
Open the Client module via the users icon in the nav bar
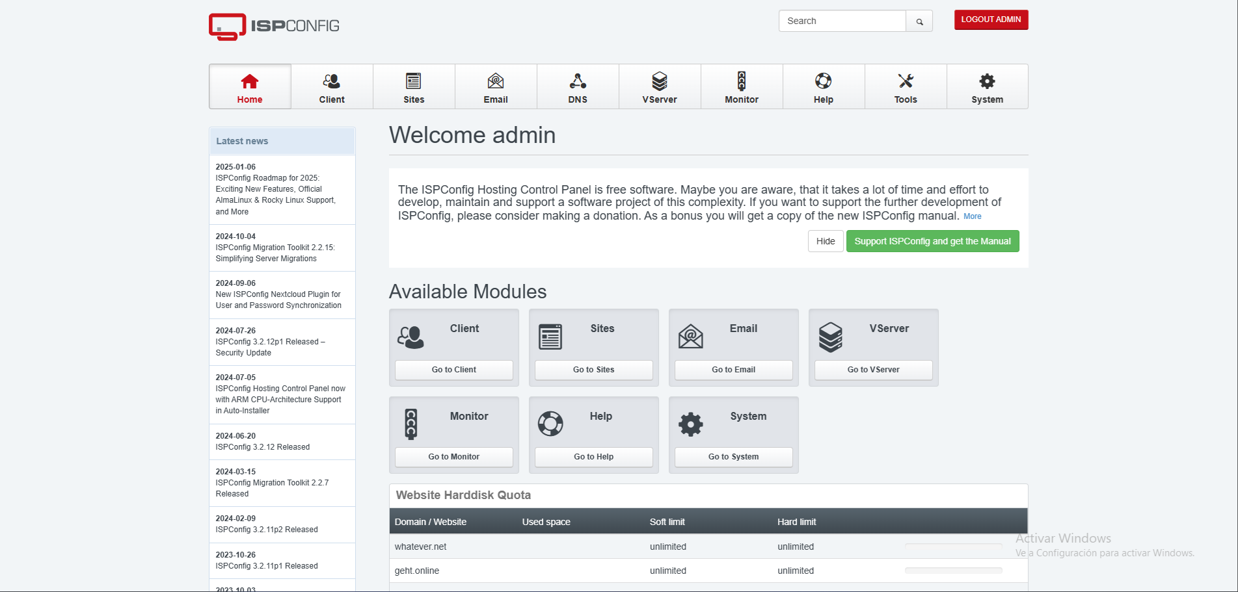[332, 81]
